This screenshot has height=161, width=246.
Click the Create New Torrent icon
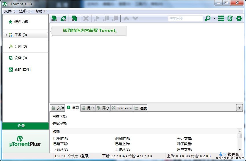coord(74,18)
